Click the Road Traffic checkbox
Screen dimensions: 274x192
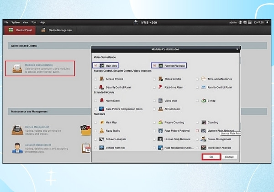[x=95, y=131]
